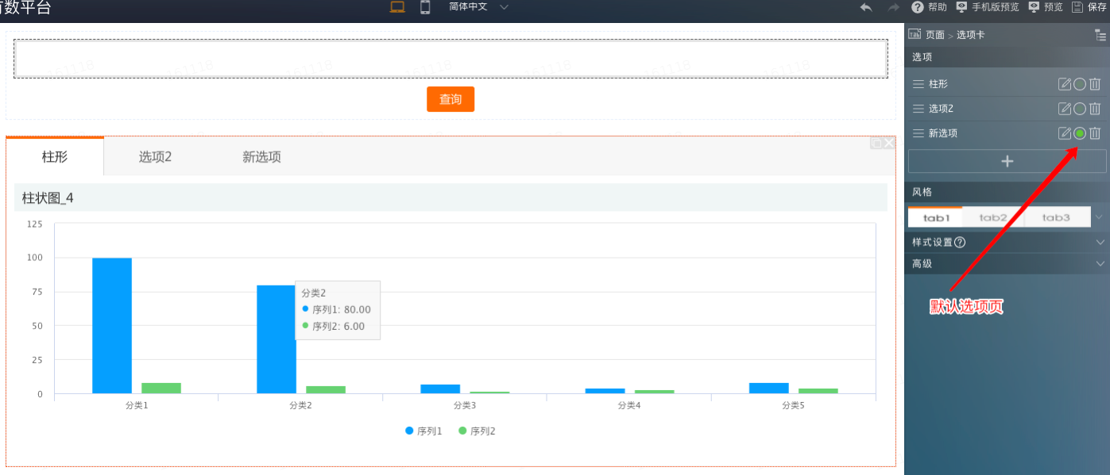Image resolution: width=1110 pixels, height=475 pixels.
Task: Click the 分类3 axis label
Action: [x=464, y=405]
